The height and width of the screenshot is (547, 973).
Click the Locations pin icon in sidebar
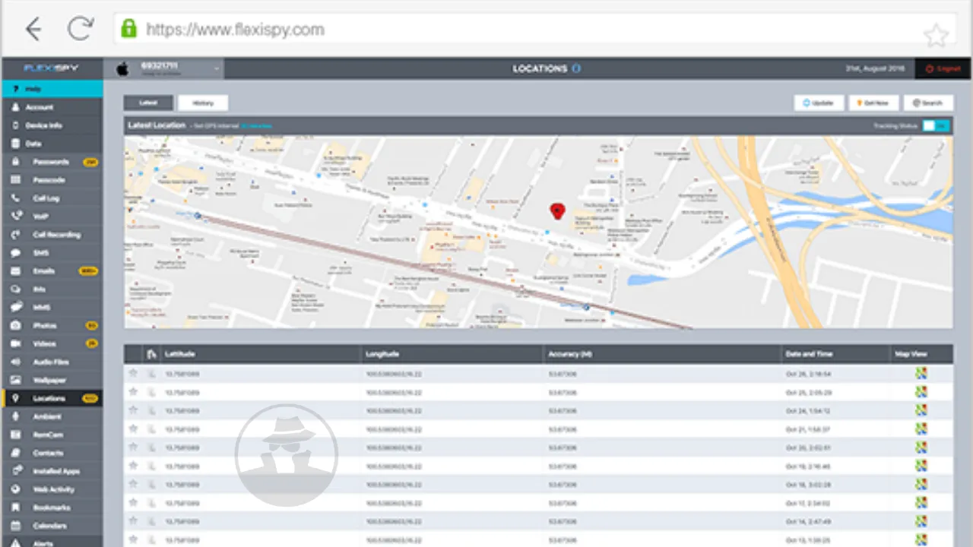click(16, 398)
